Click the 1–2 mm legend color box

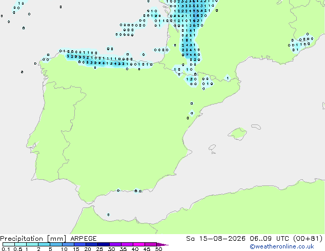32,244
